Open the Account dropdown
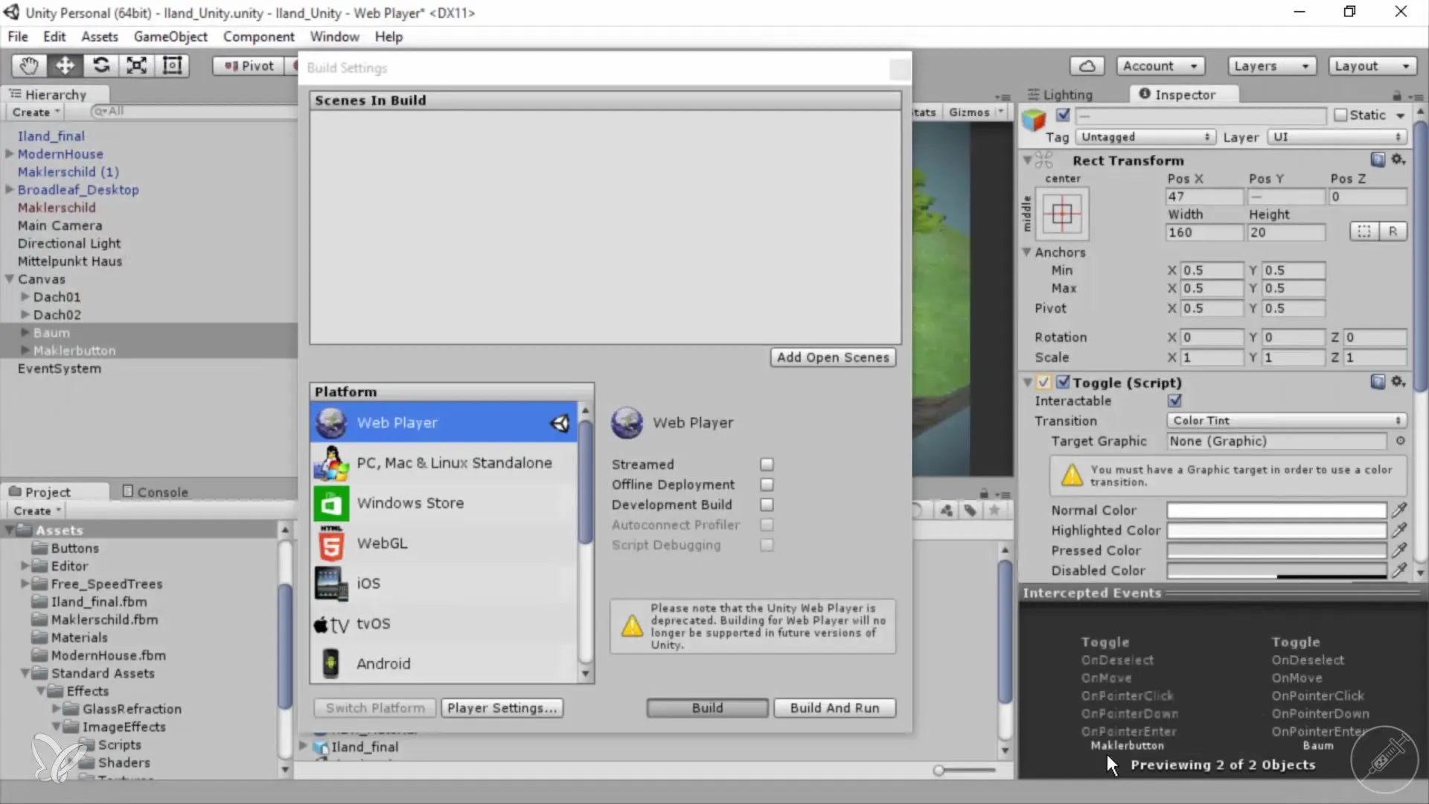Image resolution: width=1429 pixels, height=804 pixels. [x=1160, y=66]
